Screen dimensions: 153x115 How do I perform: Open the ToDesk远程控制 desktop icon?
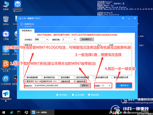click(6, 96)
